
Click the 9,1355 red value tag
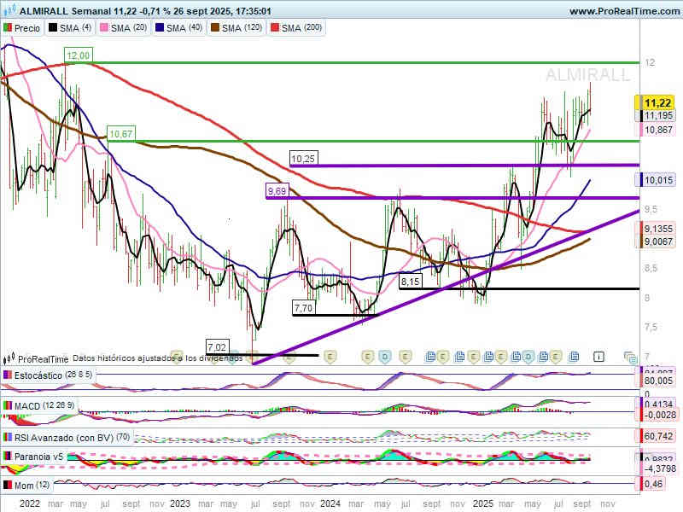(657, 229)
